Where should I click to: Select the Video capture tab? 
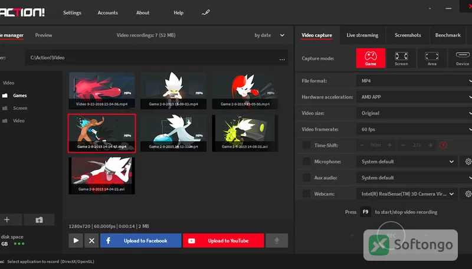317,35
